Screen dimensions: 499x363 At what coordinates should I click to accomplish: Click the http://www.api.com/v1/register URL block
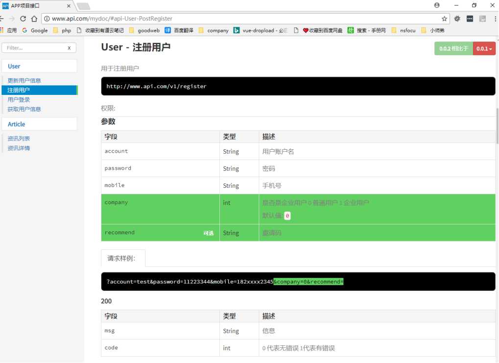pyautogui.click(x=298, y=86)
